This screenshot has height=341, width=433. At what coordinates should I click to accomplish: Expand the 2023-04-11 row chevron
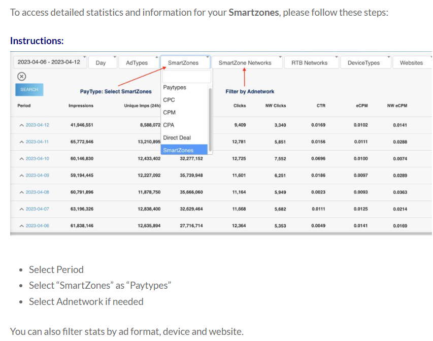pyautogui.click(x=21, y=142)
